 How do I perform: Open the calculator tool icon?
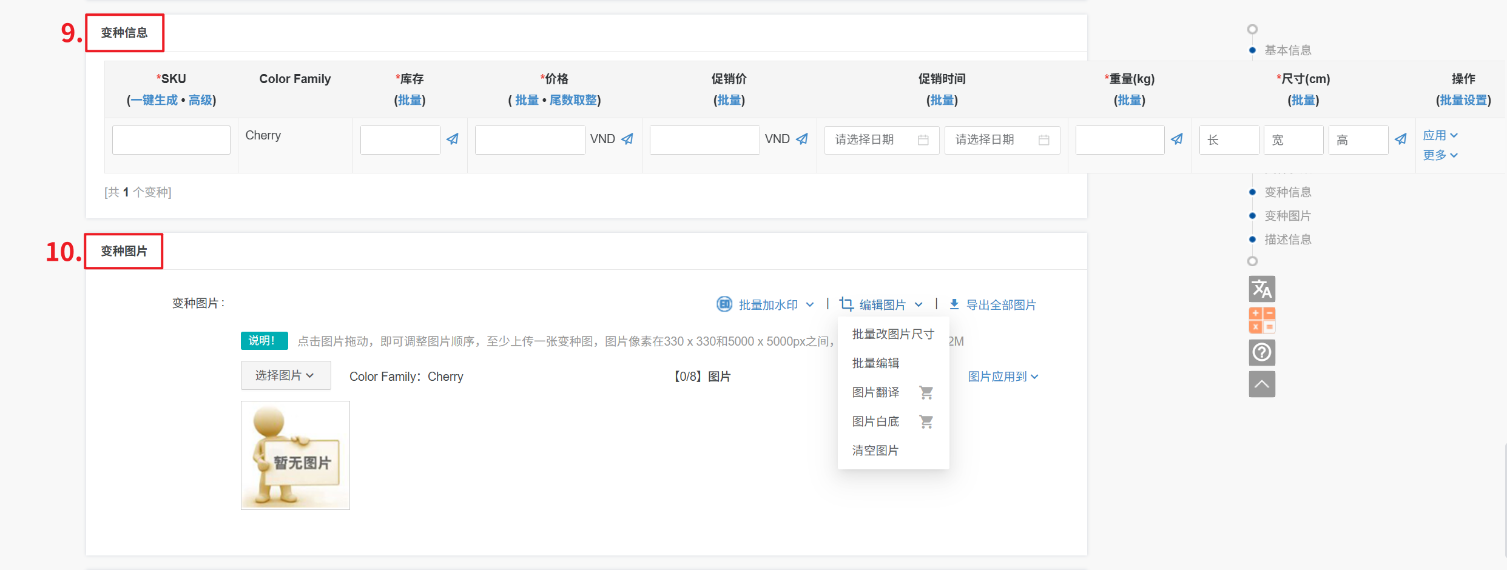(x=1262, y=320)
